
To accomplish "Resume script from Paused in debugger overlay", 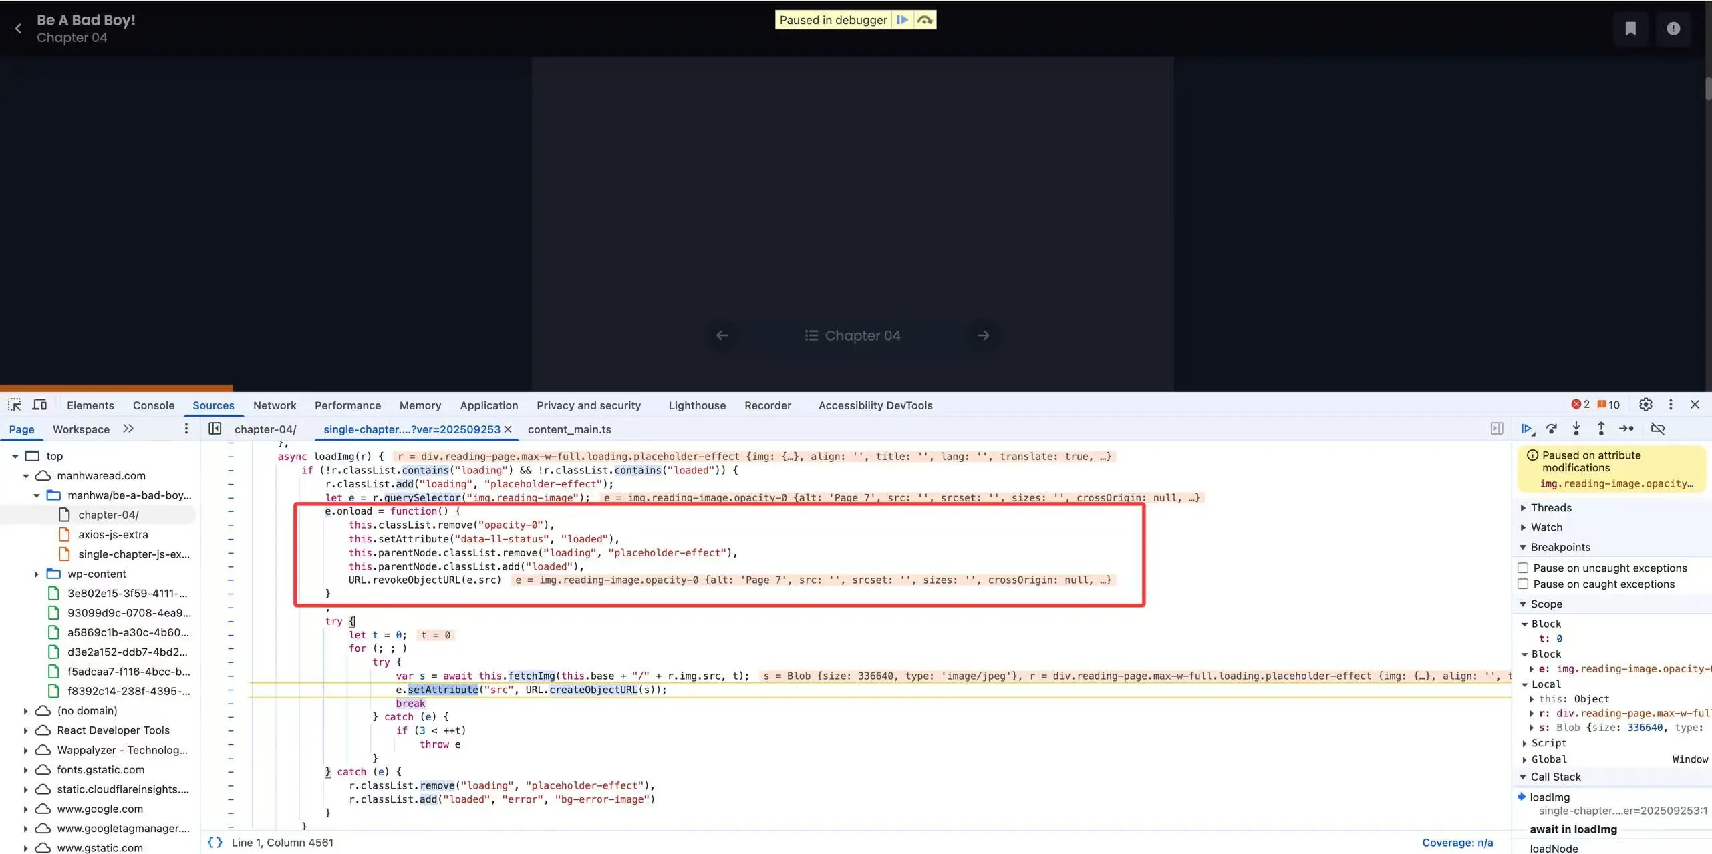I will tap(902, 20).
